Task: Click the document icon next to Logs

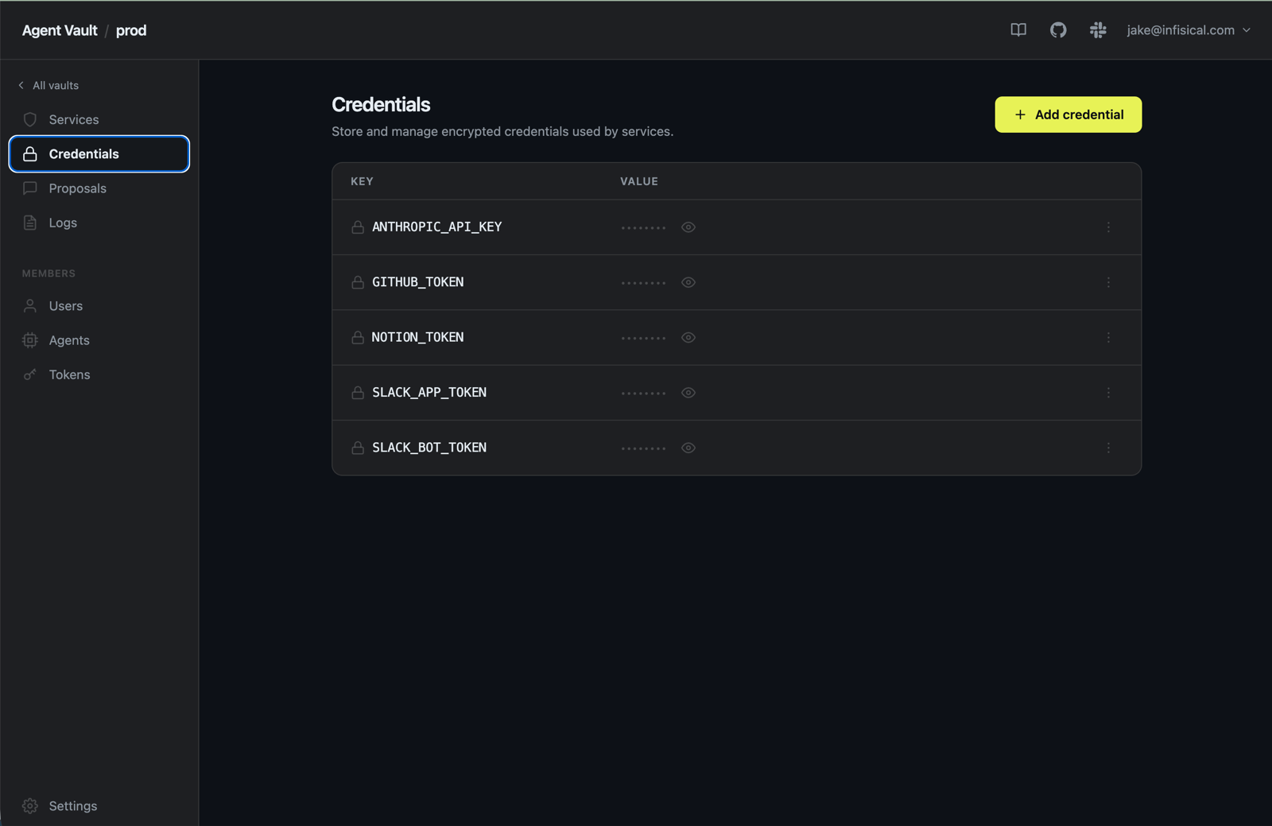Action: tap(30, 223)
